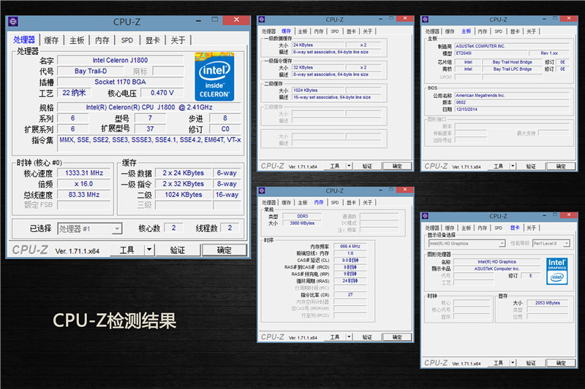This screenshot has width=585, height=389.
Task: Expand 工具 dropdown arrow in large processor window
Action: point(150,250)
